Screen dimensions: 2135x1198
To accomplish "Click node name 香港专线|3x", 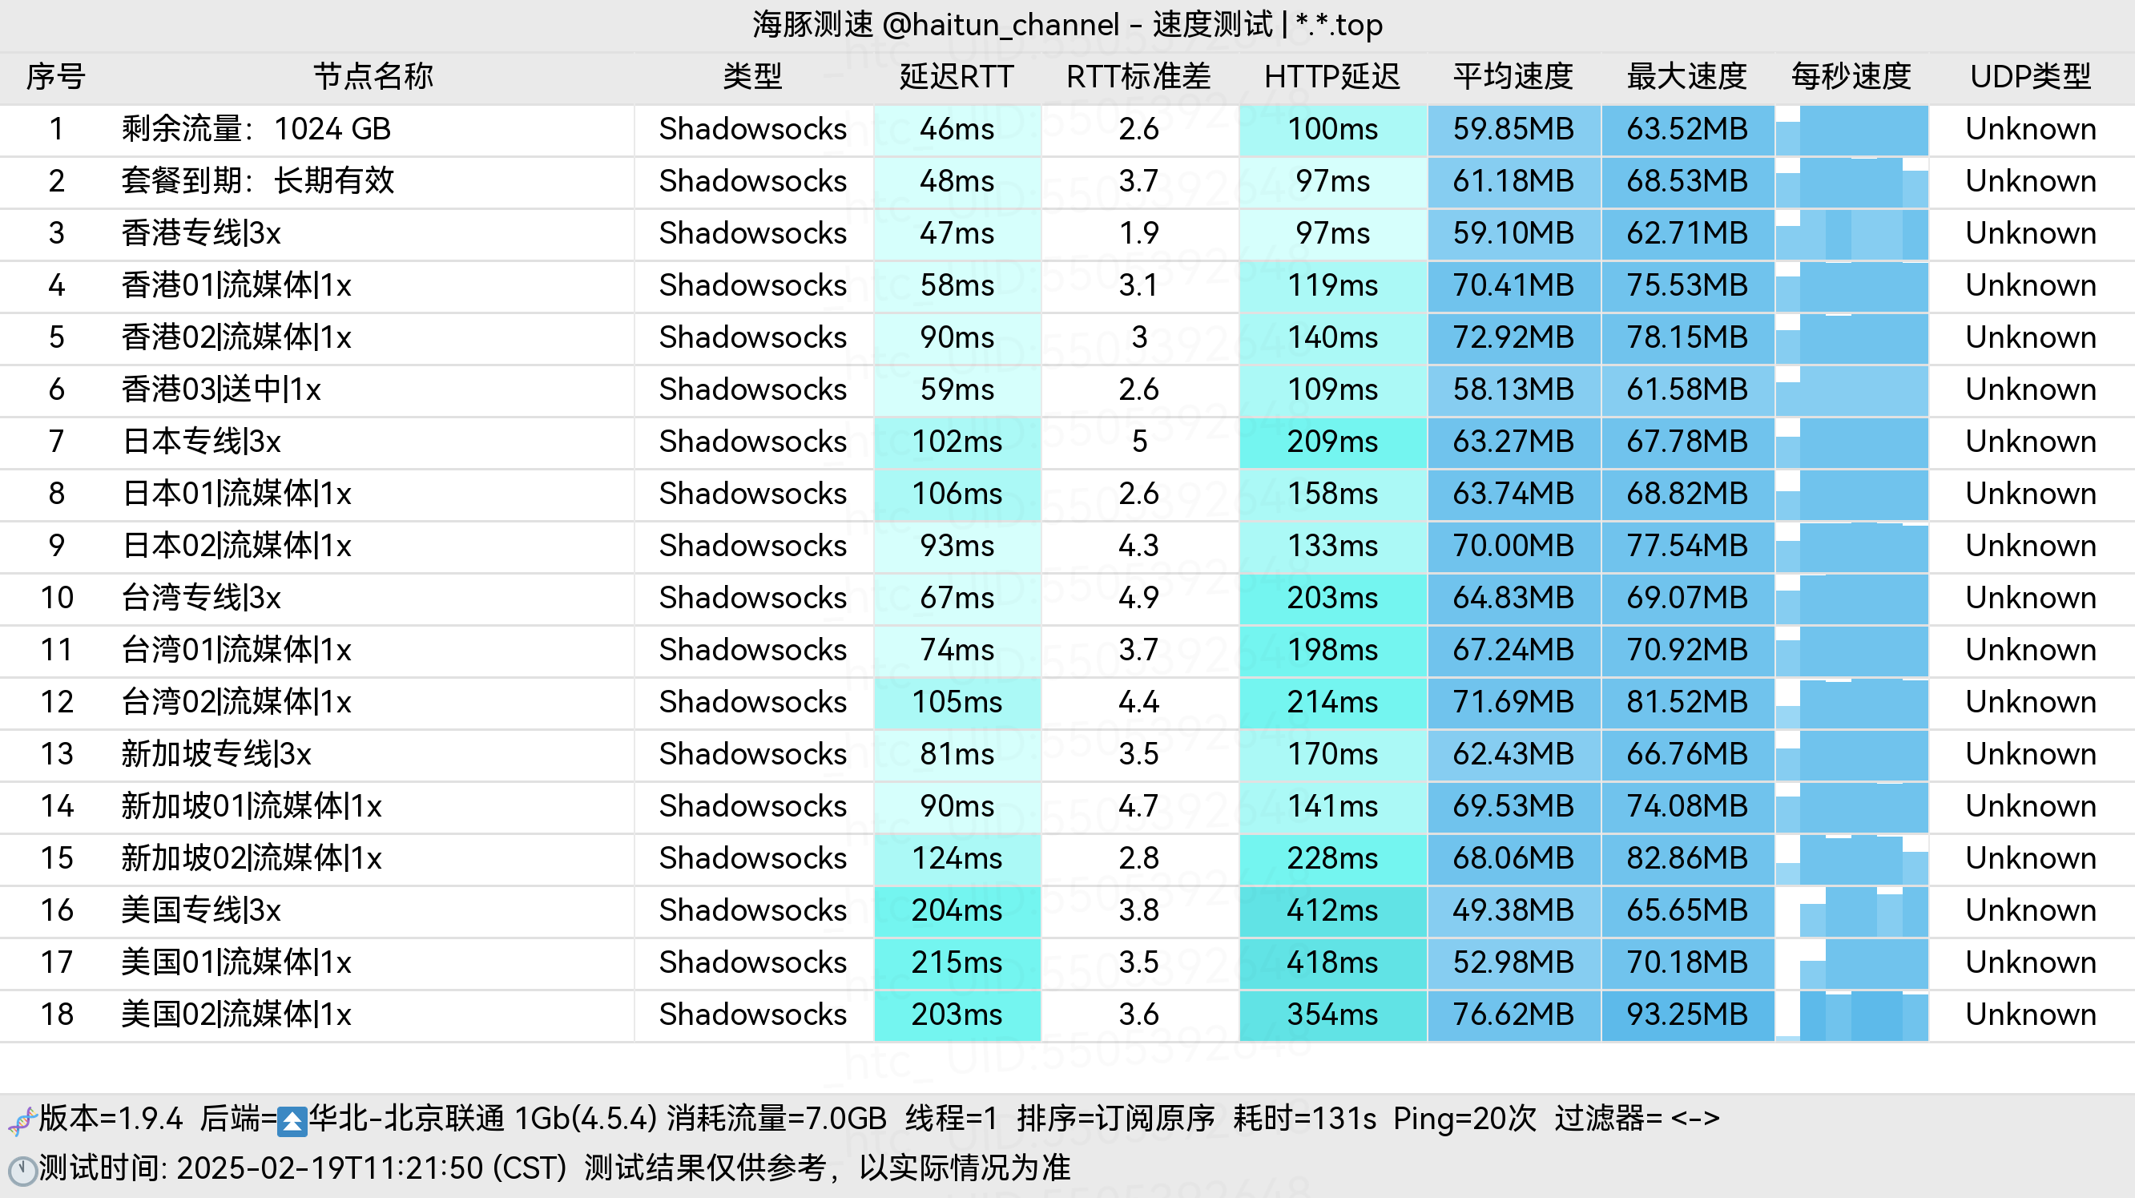I will (x=201, y=233).
